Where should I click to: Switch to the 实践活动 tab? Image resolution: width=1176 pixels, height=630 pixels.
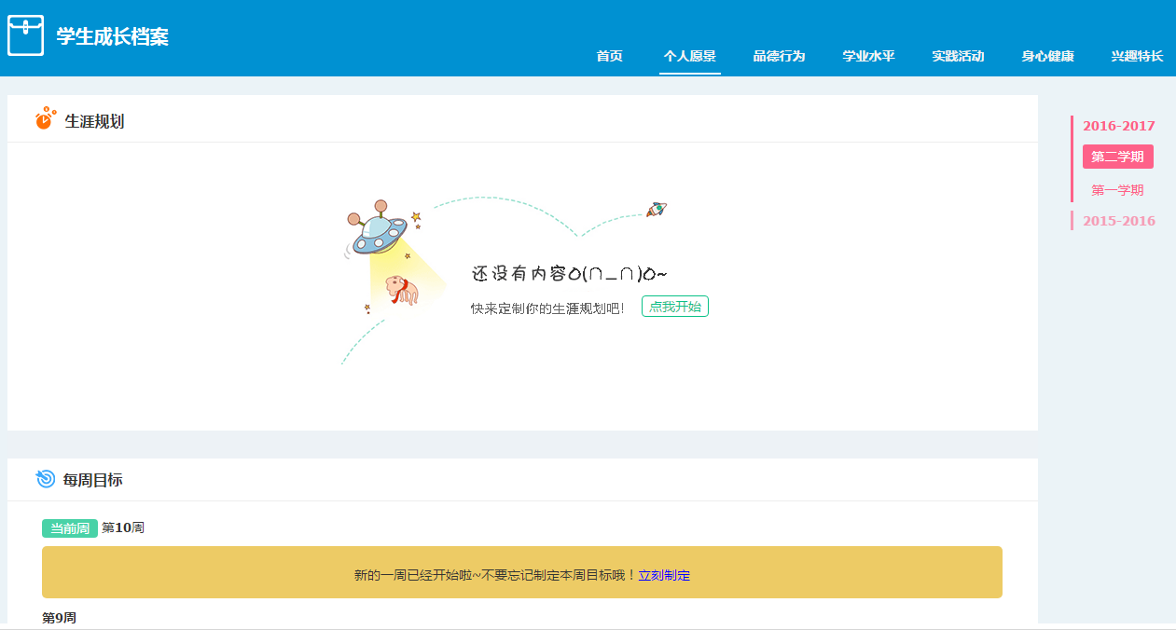click(959, 56)
